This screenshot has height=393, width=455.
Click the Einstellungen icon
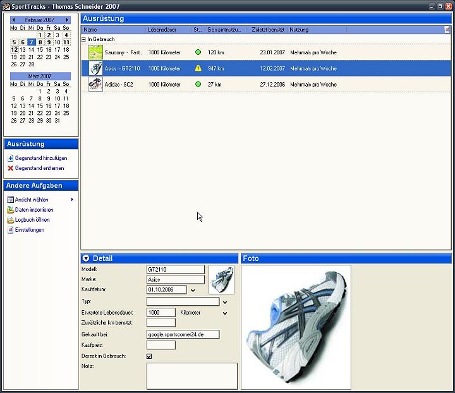10,230
